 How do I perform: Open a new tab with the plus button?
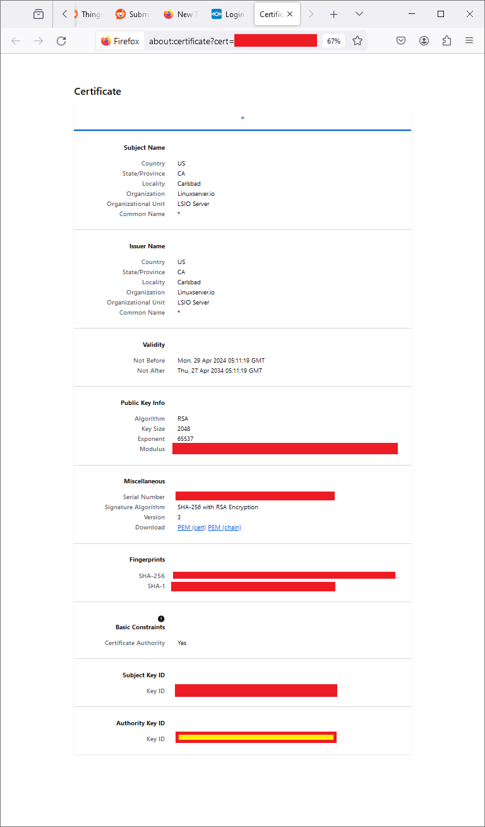333,14
